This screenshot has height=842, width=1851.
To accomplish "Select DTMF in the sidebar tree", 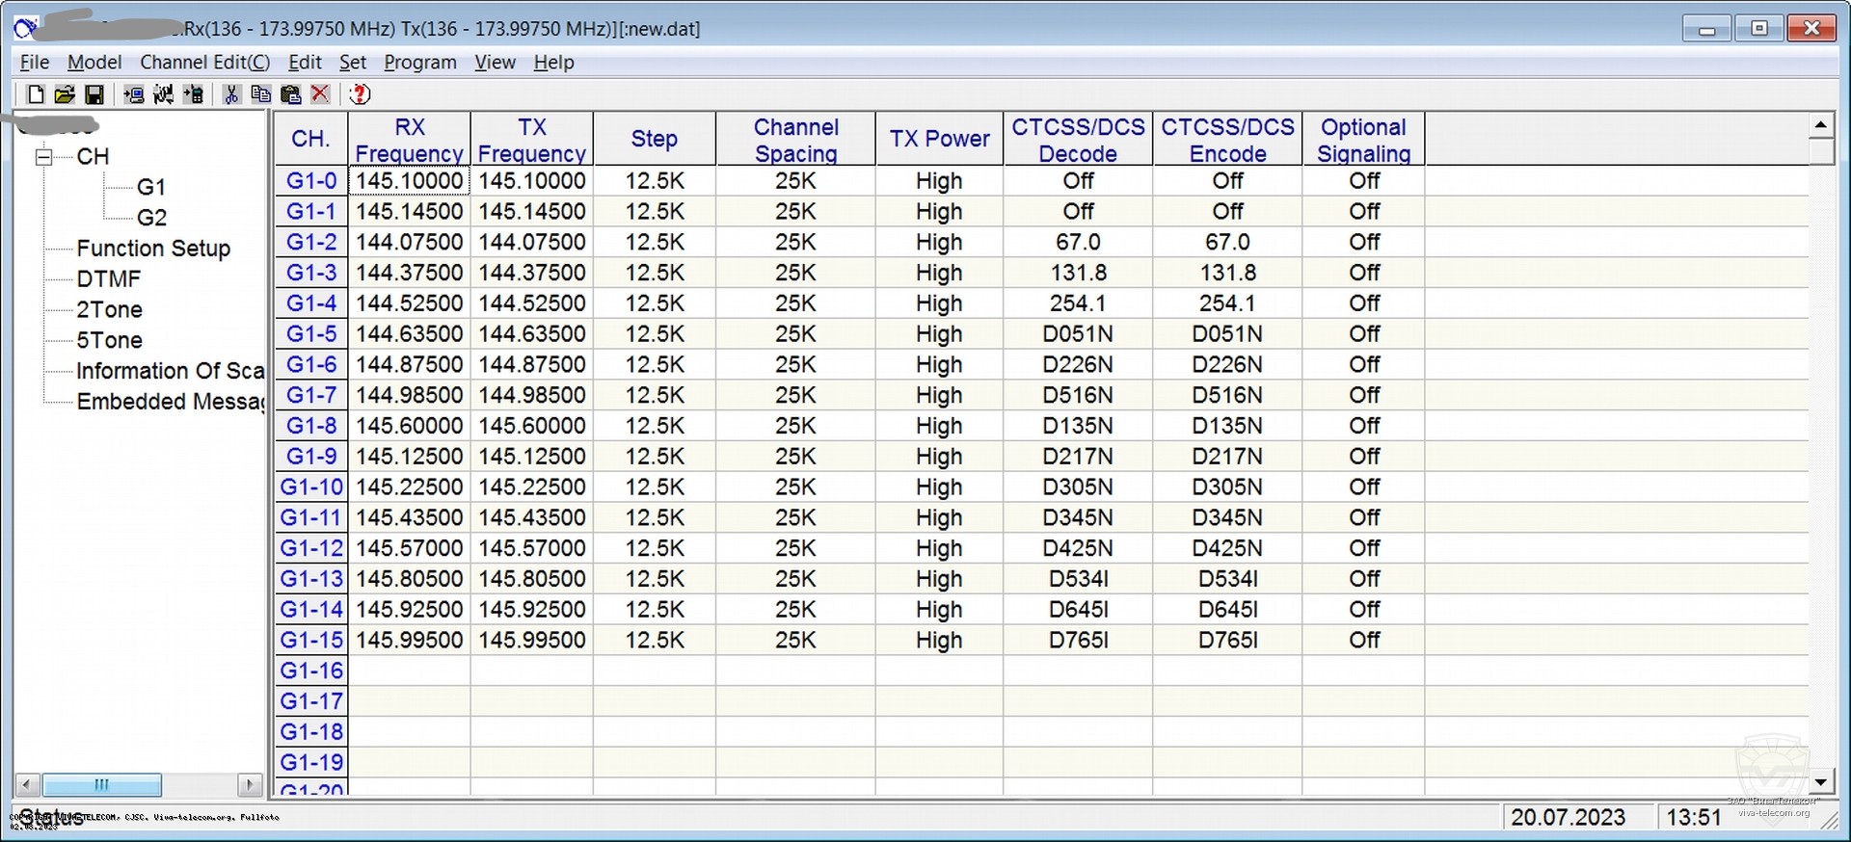I will pos(109,279).
